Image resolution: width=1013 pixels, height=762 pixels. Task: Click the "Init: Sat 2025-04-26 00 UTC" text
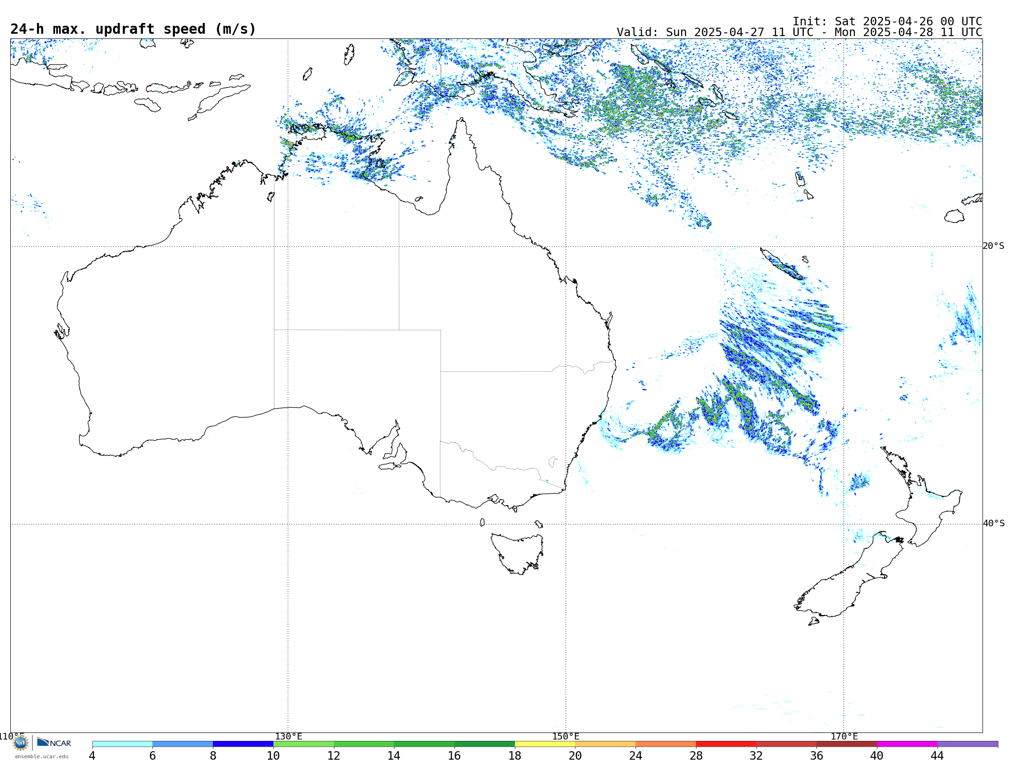[x=887, y=22]
